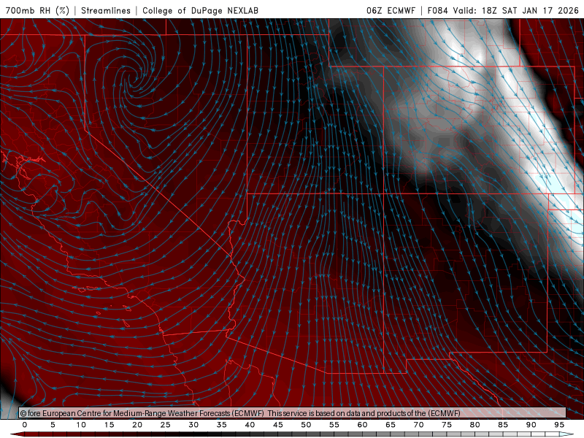Click 'Valid: 18Z SAT JAN 17 2026' text
Screen dimensions: 584x438
point(516,10)
